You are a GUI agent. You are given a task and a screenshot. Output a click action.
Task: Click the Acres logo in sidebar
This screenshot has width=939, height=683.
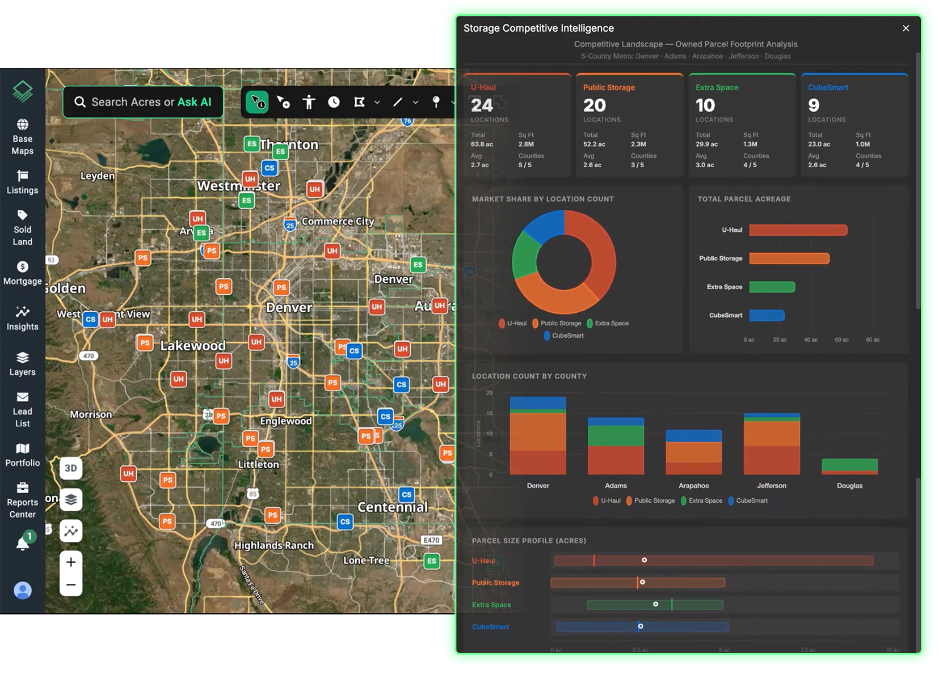[x=23, y=91]
